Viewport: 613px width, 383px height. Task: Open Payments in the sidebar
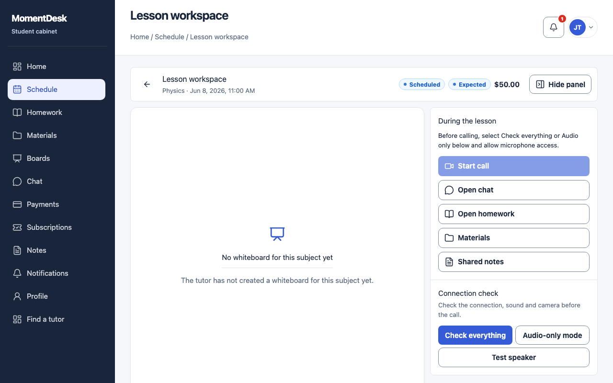point(57,204)
